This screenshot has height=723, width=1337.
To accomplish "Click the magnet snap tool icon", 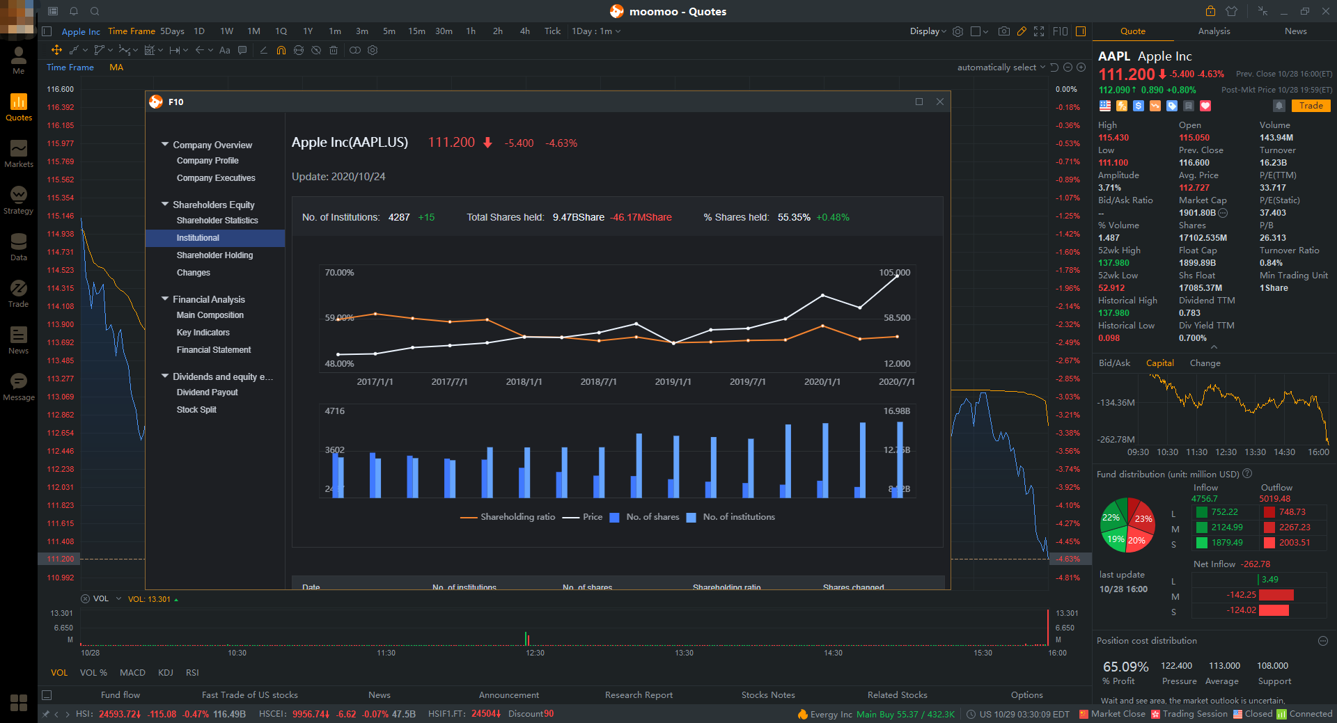I will 281,50.
